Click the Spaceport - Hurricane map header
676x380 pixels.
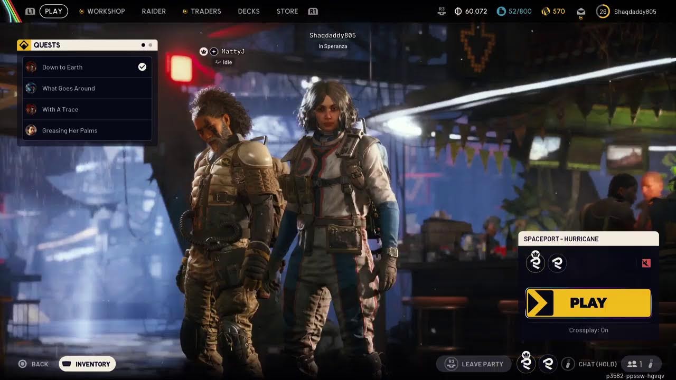point(588,239)
